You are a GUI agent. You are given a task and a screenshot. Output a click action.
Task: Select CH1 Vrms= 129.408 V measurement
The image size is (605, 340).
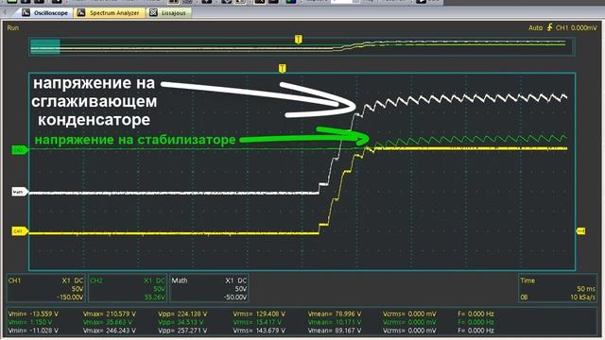[259, 314]
